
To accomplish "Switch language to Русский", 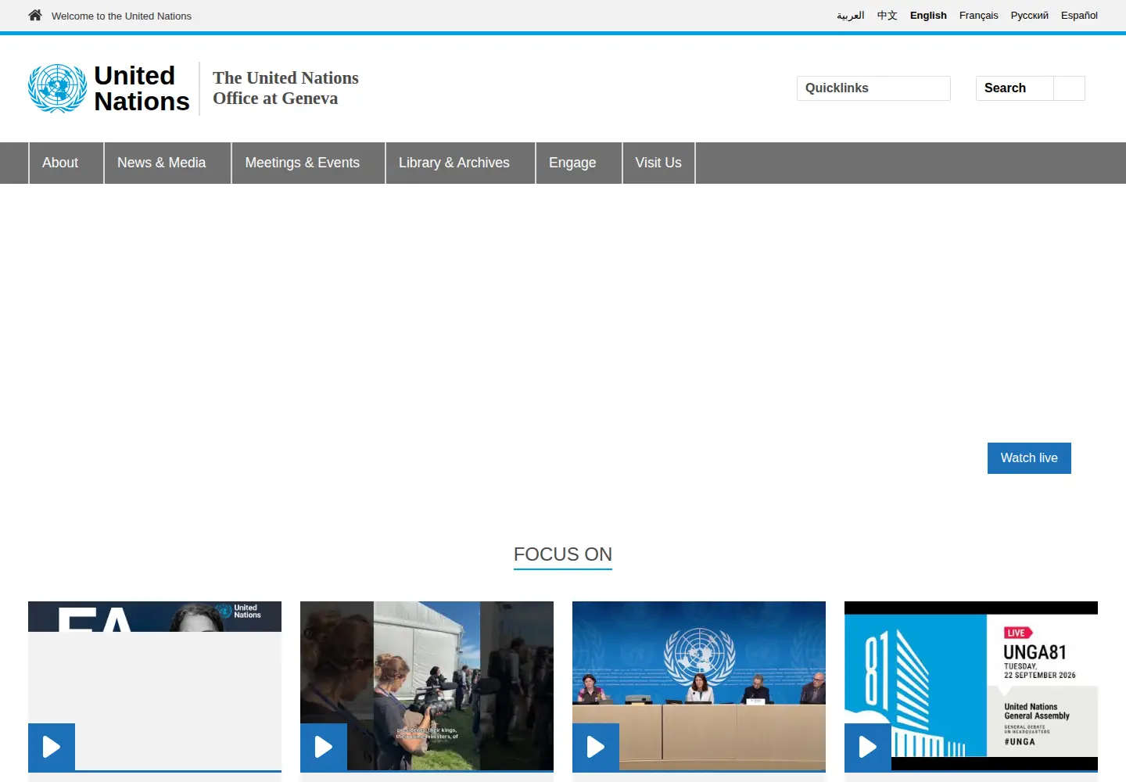I will coord(1029,16).
